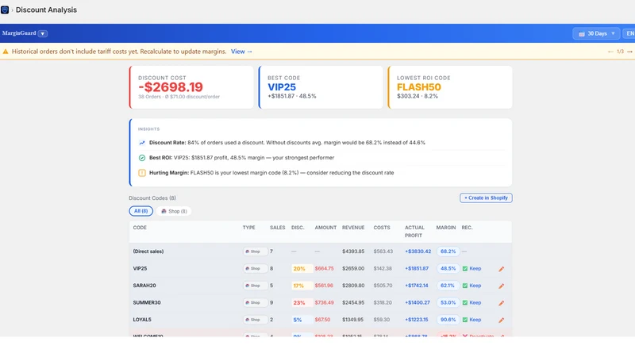Click the Hurting Margin alert icon
The image size is (635, 357).
tap(142, 173)
